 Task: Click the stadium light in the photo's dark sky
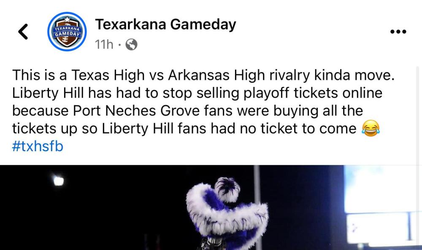pos(59,180)
